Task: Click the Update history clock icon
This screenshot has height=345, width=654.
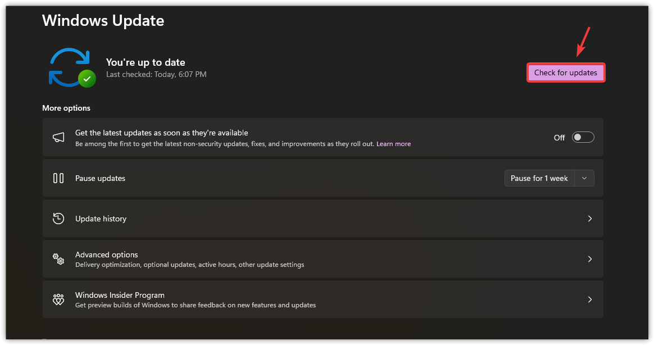Action: (58, 219)
